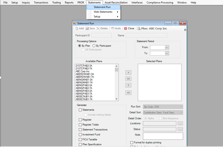Viewport: 223px width, 147px height.
Task: Enable the Statements checkbox
Action: pyautogui.click(x=80, y=110)
